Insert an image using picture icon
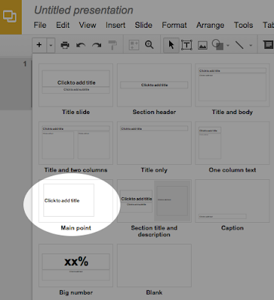The width and height of the screenshot is (274, 300). point(202,45)
